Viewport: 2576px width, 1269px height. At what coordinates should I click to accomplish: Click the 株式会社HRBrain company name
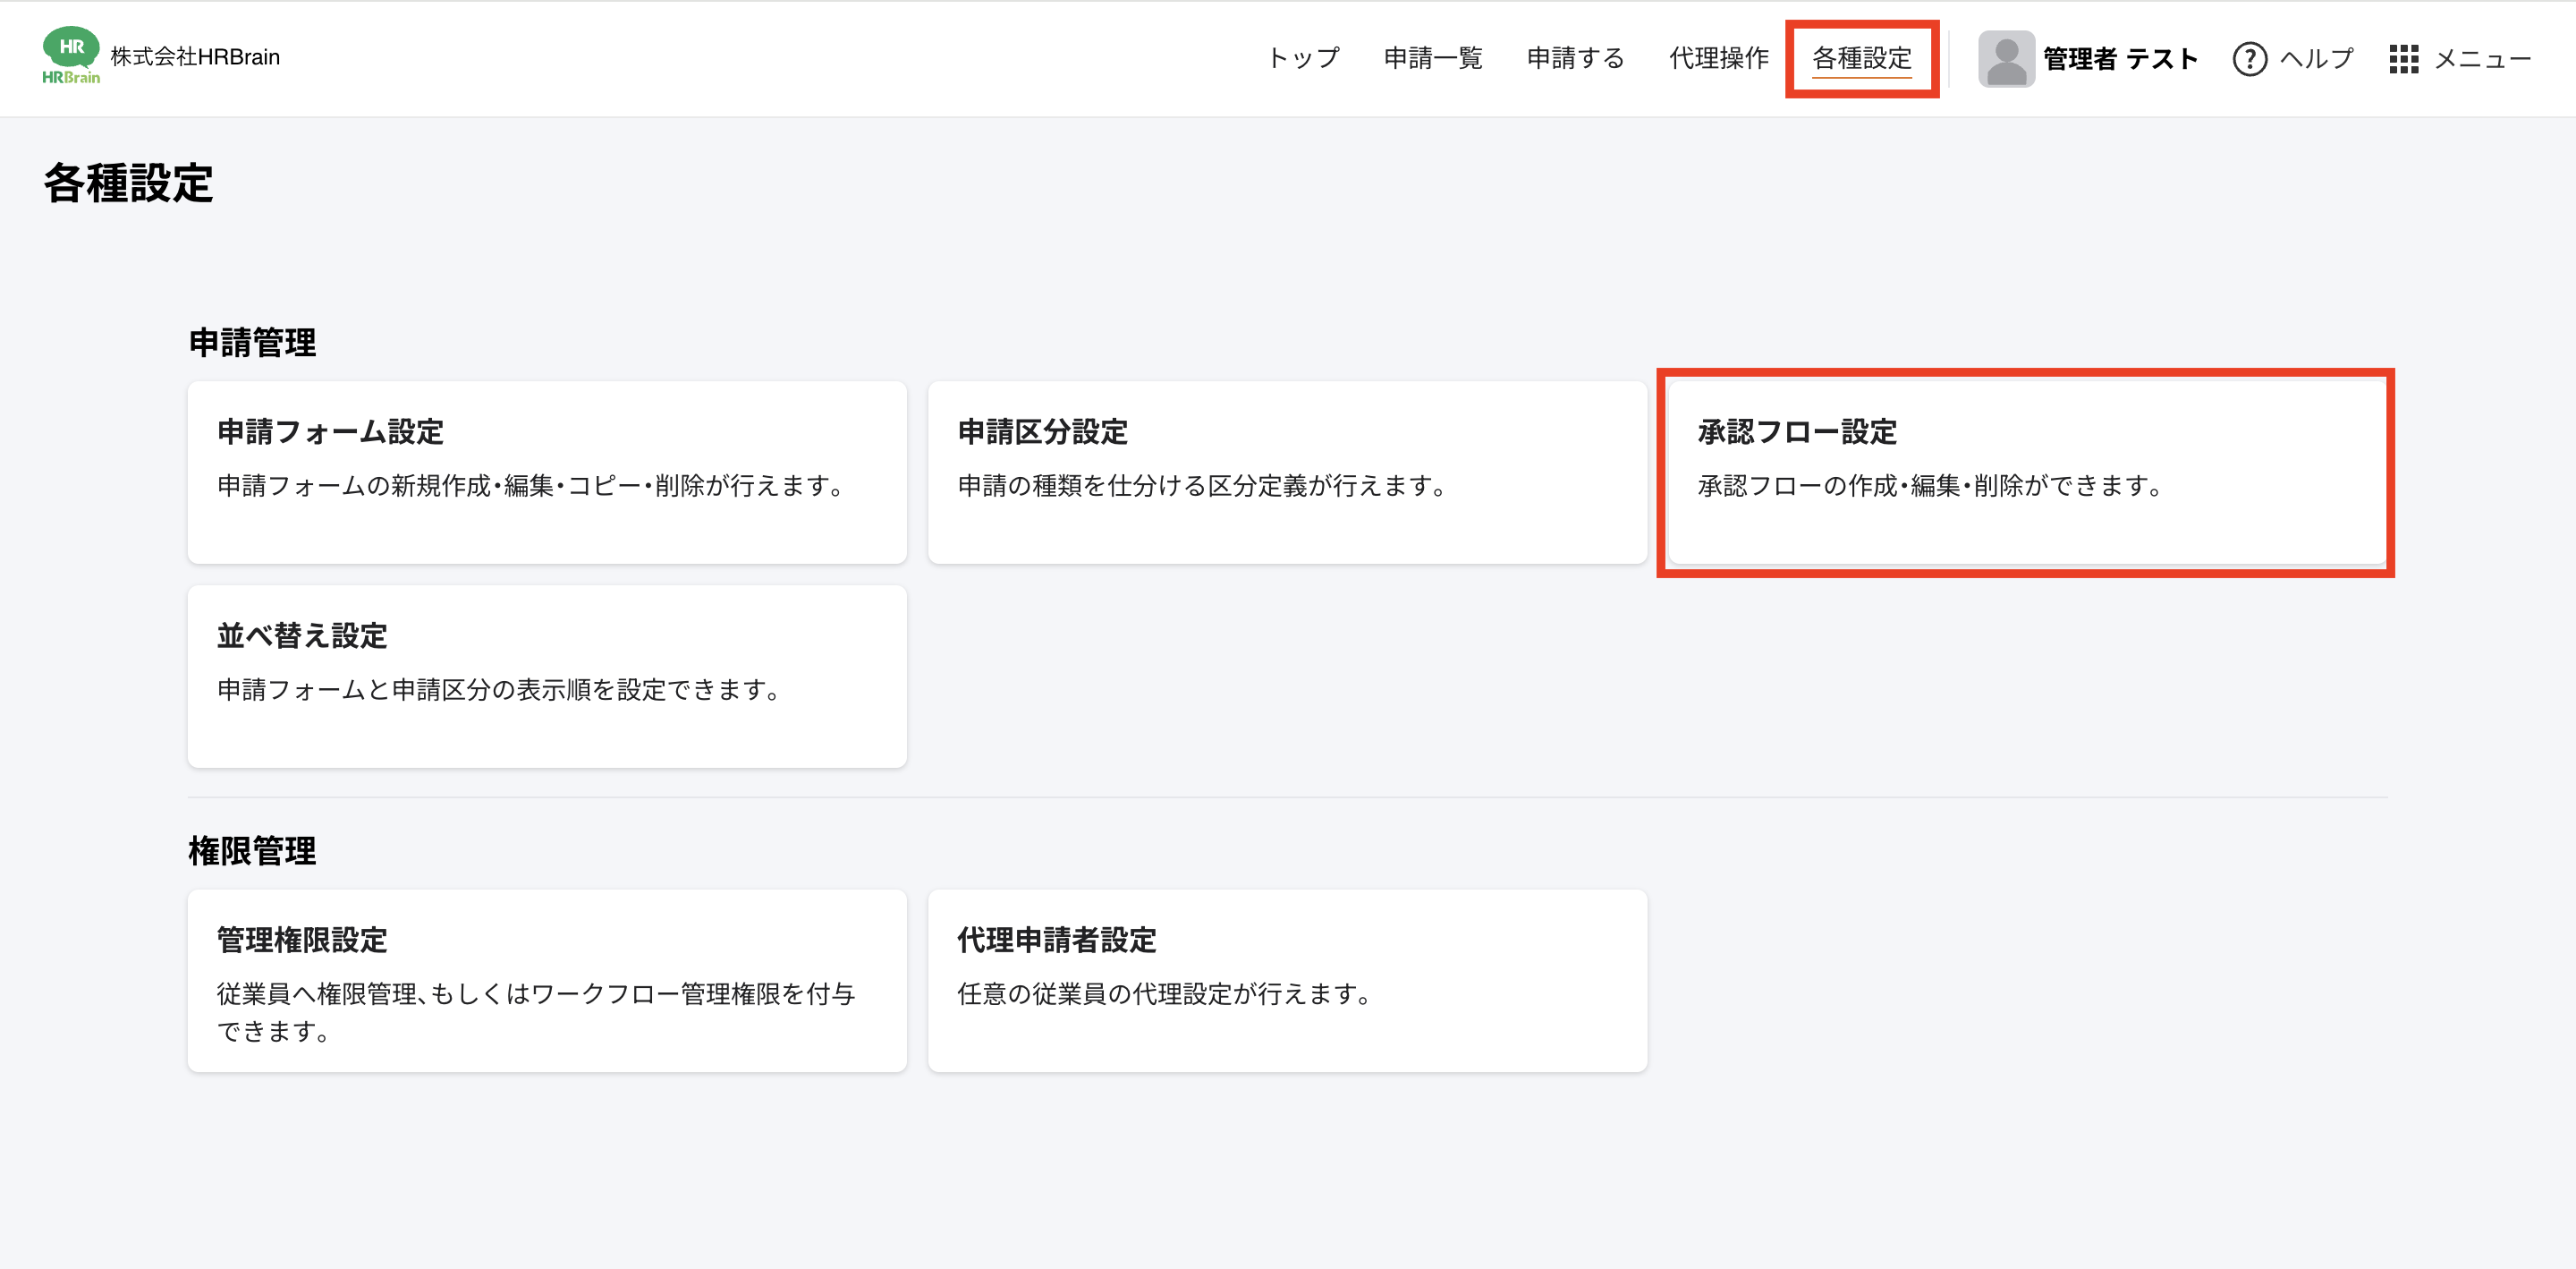tap(195, 57)
